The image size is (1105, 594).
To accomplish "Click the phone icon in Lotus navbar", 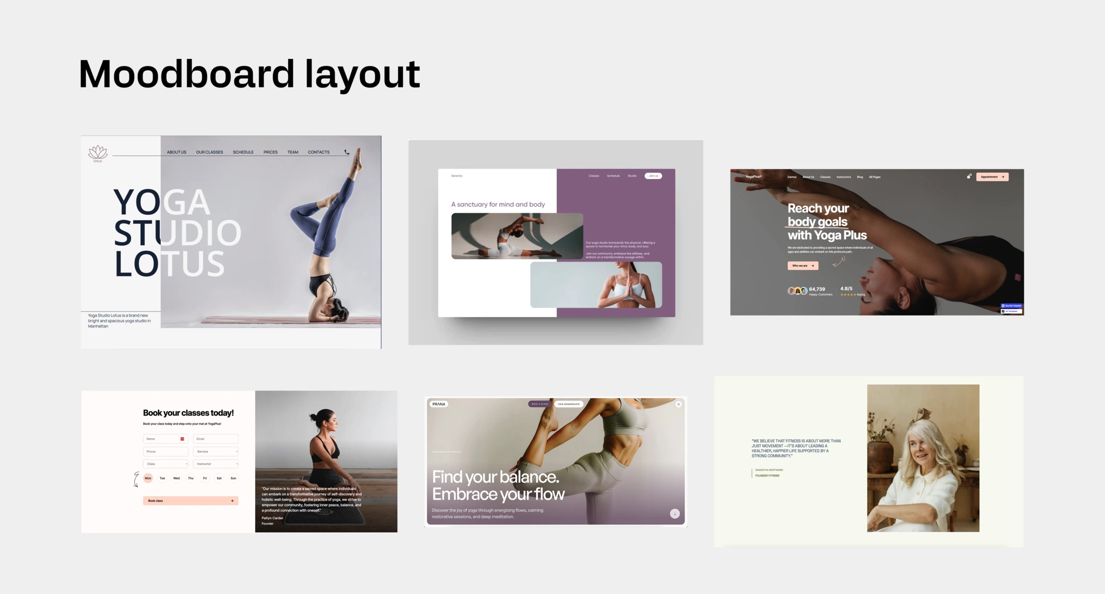I will (x=347, y=152).
